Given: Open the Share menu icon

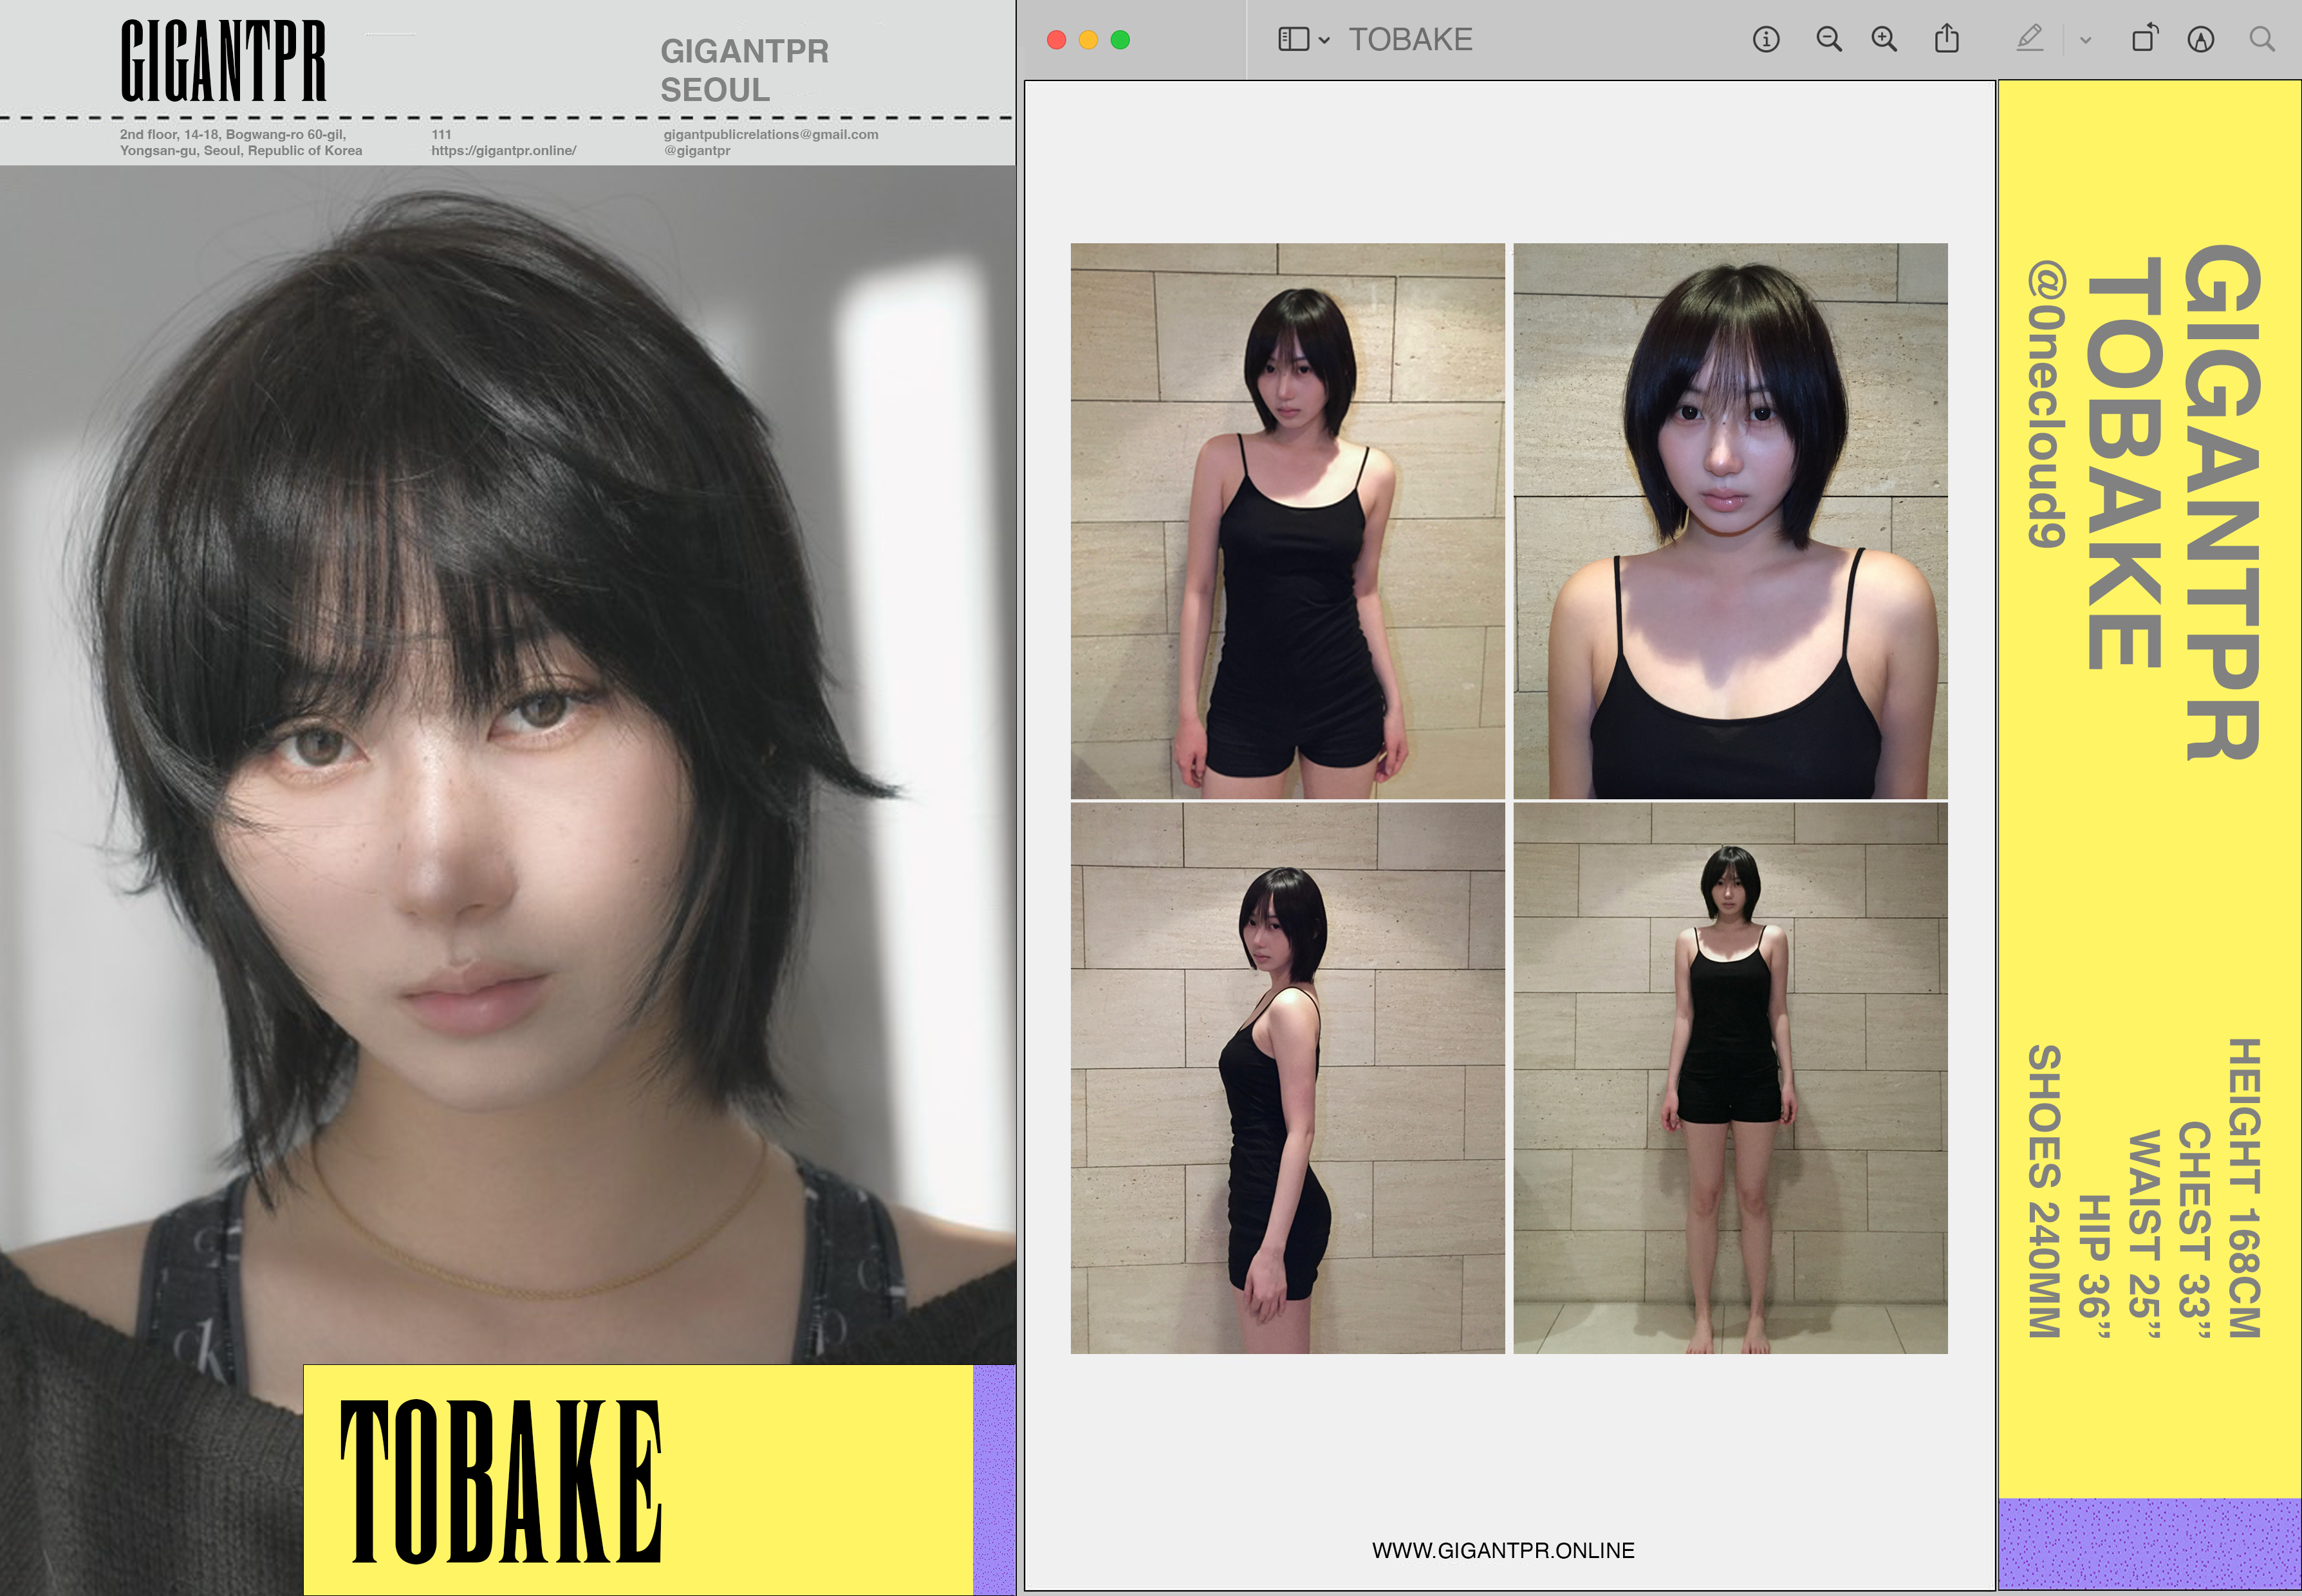Looking at the screenshot, I should (x=1946, y=40).
